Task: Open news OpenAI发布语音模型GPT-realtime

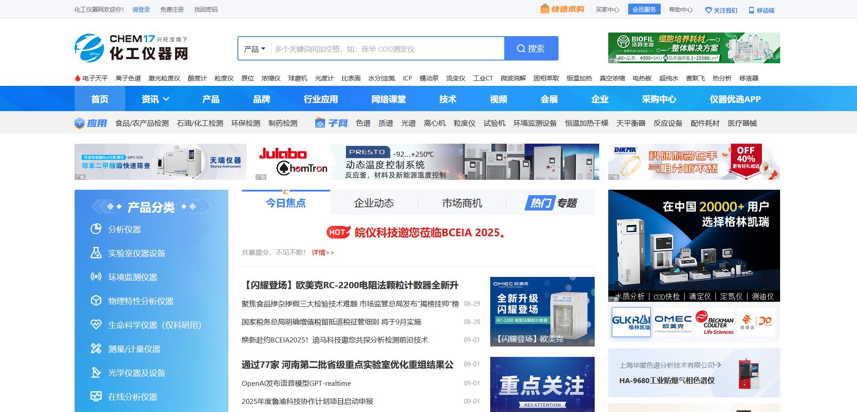Action: pyautogui.click(x=296, y=383)
